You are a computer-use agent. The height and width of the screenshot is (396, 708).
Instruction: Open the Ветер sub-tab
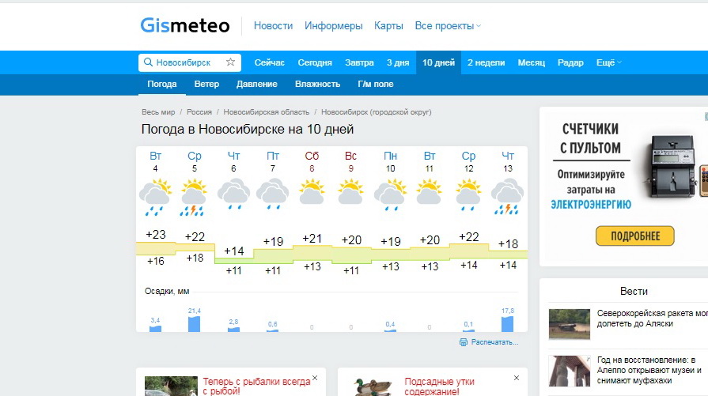click(x=206, y=85)
